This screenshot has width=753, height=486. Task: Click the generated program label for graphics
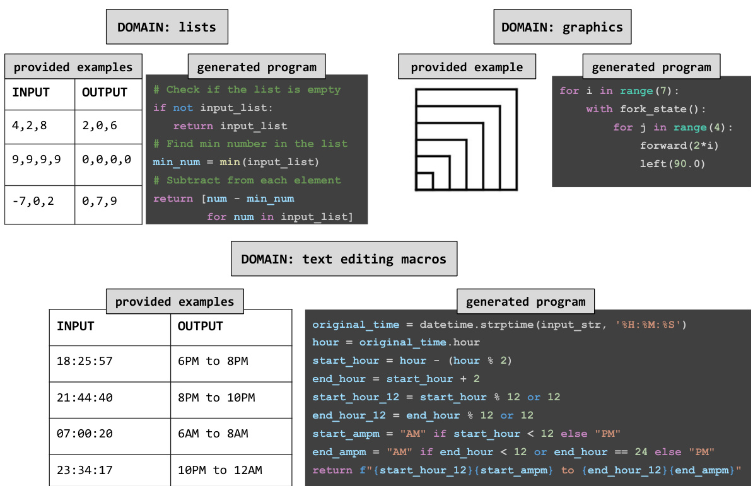coord(651,66)
